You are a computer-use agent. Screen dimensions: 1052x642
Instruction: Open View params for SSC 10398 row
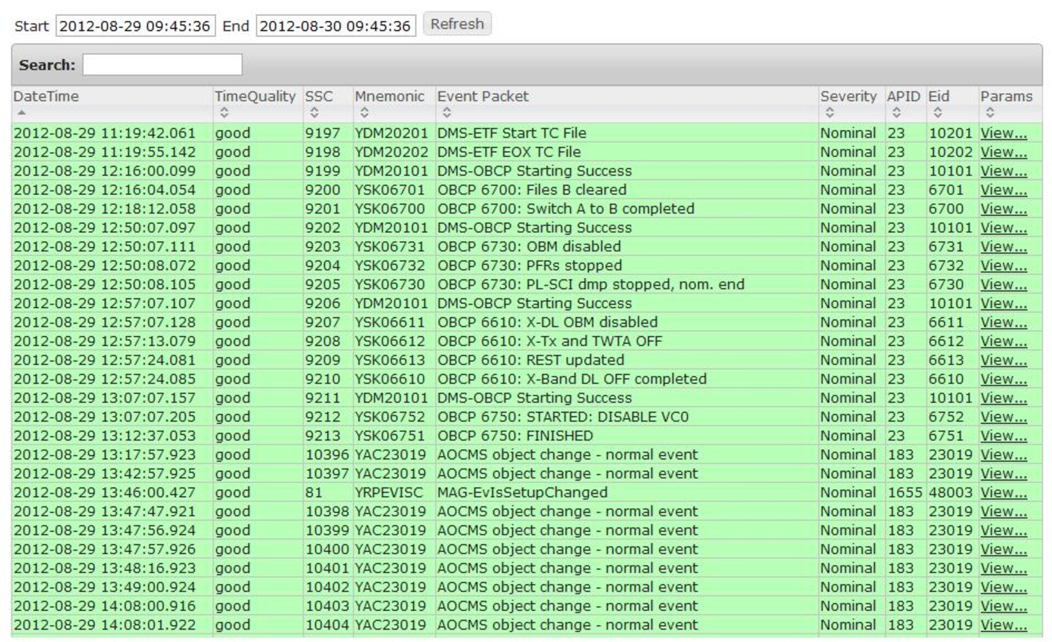click(1003, 511)
